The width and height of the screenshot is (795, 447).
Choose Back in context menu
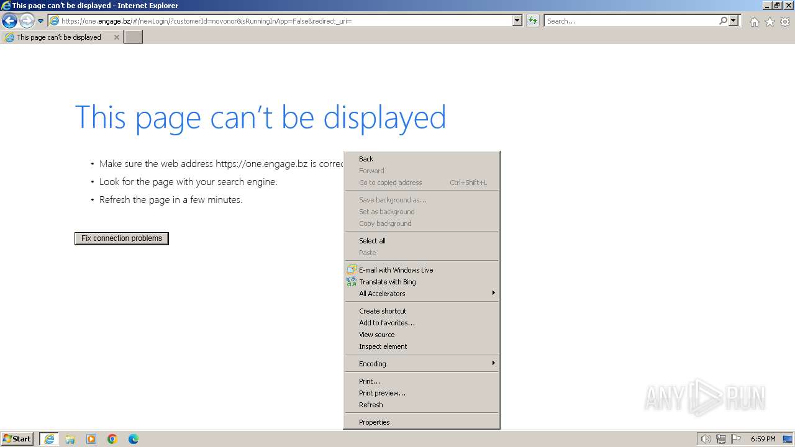[x=422, y=159]
